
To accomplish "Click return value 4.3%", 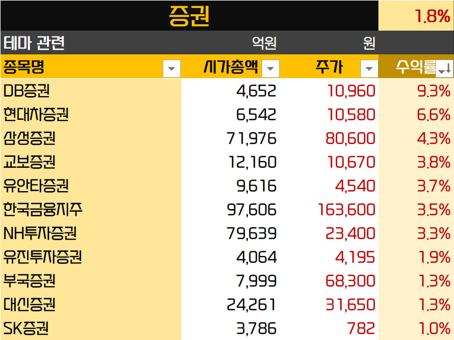I will pos(433,138).
